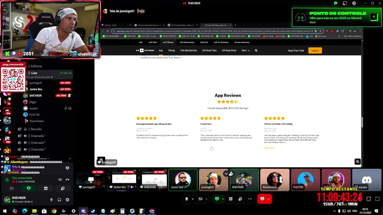Image resolution: width=383 pixels, height=215 pixels.
Task: Turn on camera in call controls
Action: (200, 199)
